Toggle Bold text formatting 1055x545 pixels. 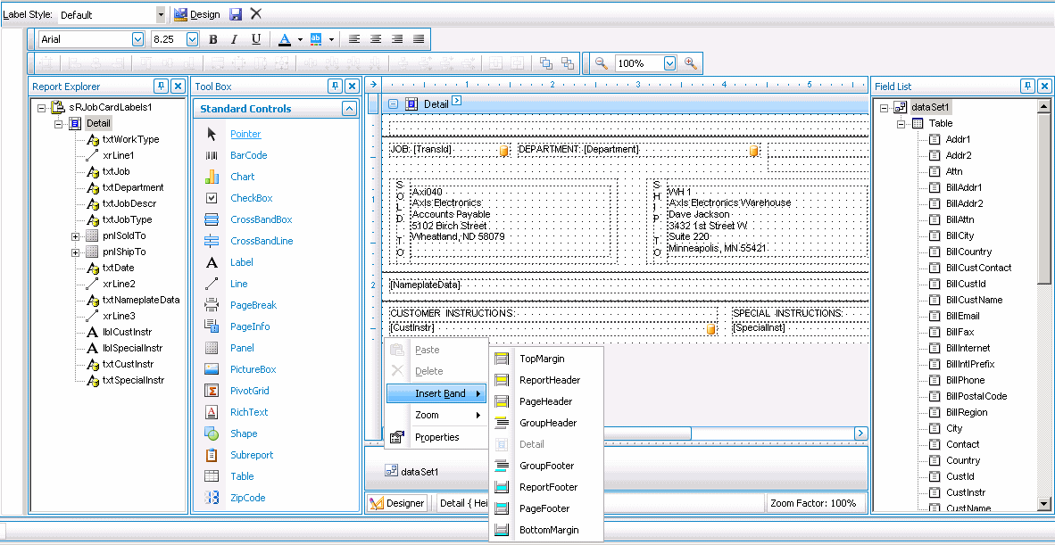(212, 39)
